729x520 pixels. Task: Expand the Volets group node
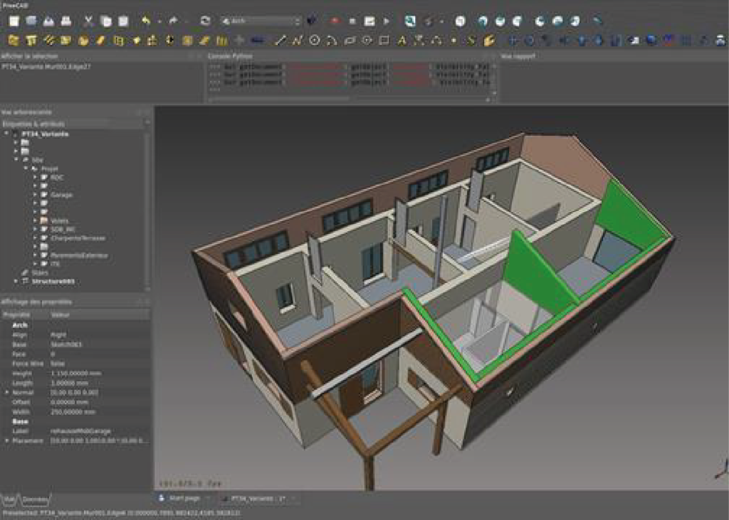click(35, 221)
